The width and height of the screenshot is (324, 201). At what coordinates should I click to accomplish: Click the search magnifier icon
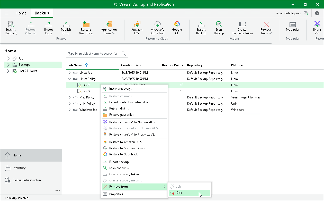click(x=124, y=54)
